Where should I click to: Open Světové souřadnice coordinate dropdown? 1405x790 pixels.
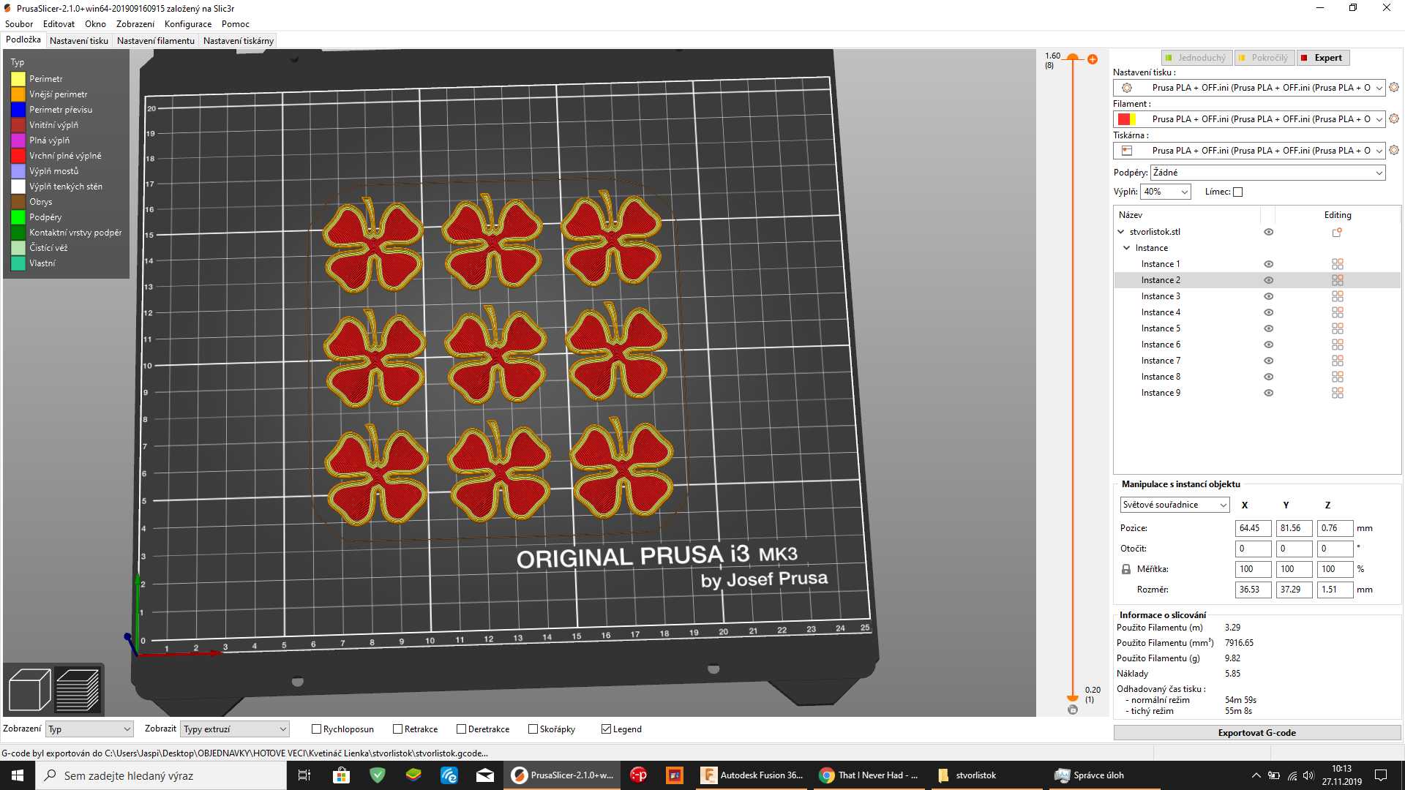[x=1175, y=505]
